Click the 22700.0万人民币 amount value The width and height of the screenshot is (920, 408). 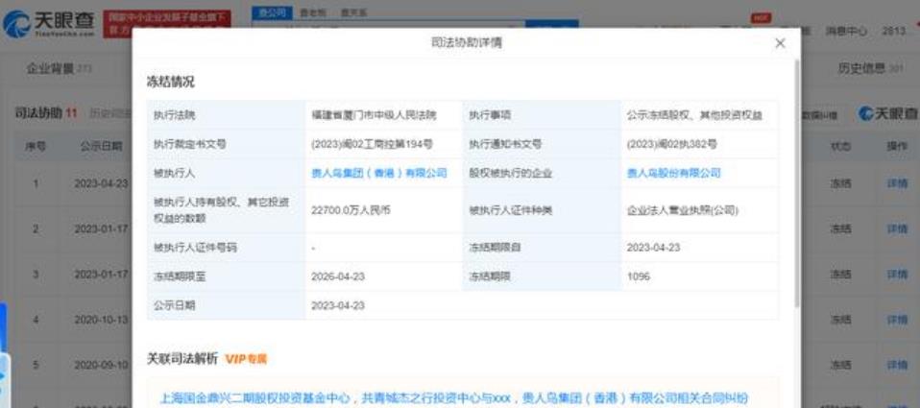point(351,210)
